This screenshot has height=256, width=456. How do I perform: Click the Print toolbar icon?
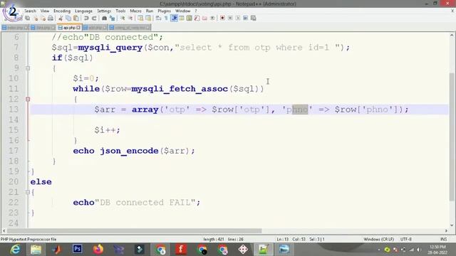(51, 18)
